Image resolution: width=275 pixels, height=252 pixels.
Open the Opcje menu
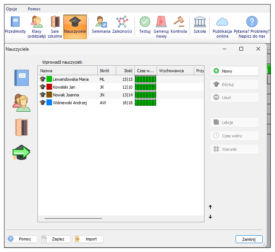click(12, 9)
